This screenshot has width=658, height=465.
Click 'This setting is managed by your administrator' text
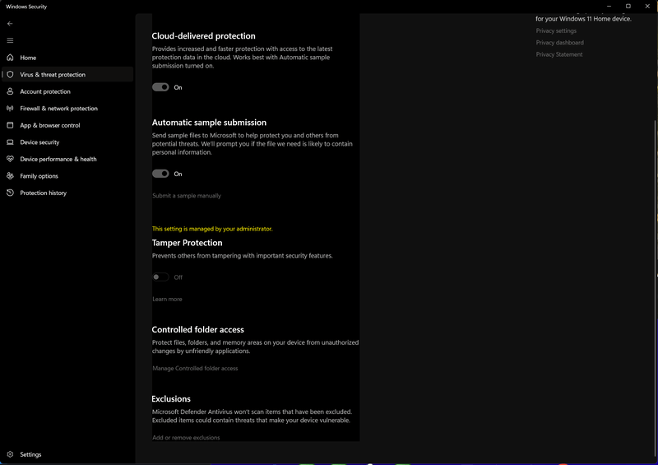point(212,229)
